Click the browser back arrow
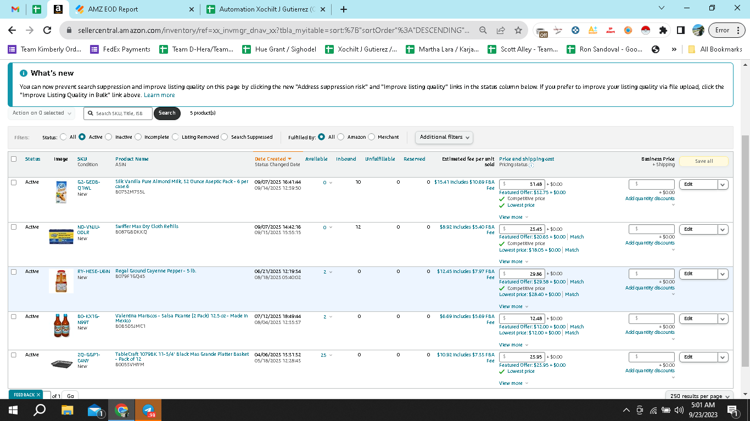The image size is (750, 421). pos(12,30)
